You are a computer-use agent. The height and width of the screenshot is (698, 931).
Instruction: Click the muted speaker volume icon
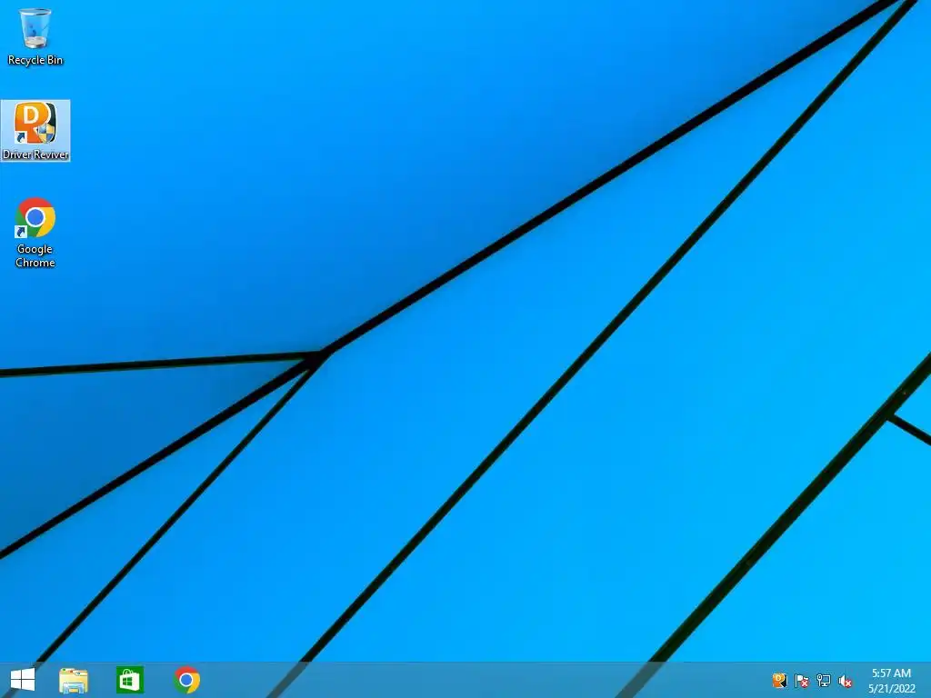tap(846, 681)
